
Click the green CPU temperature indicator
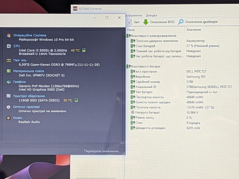click(84, 50)
